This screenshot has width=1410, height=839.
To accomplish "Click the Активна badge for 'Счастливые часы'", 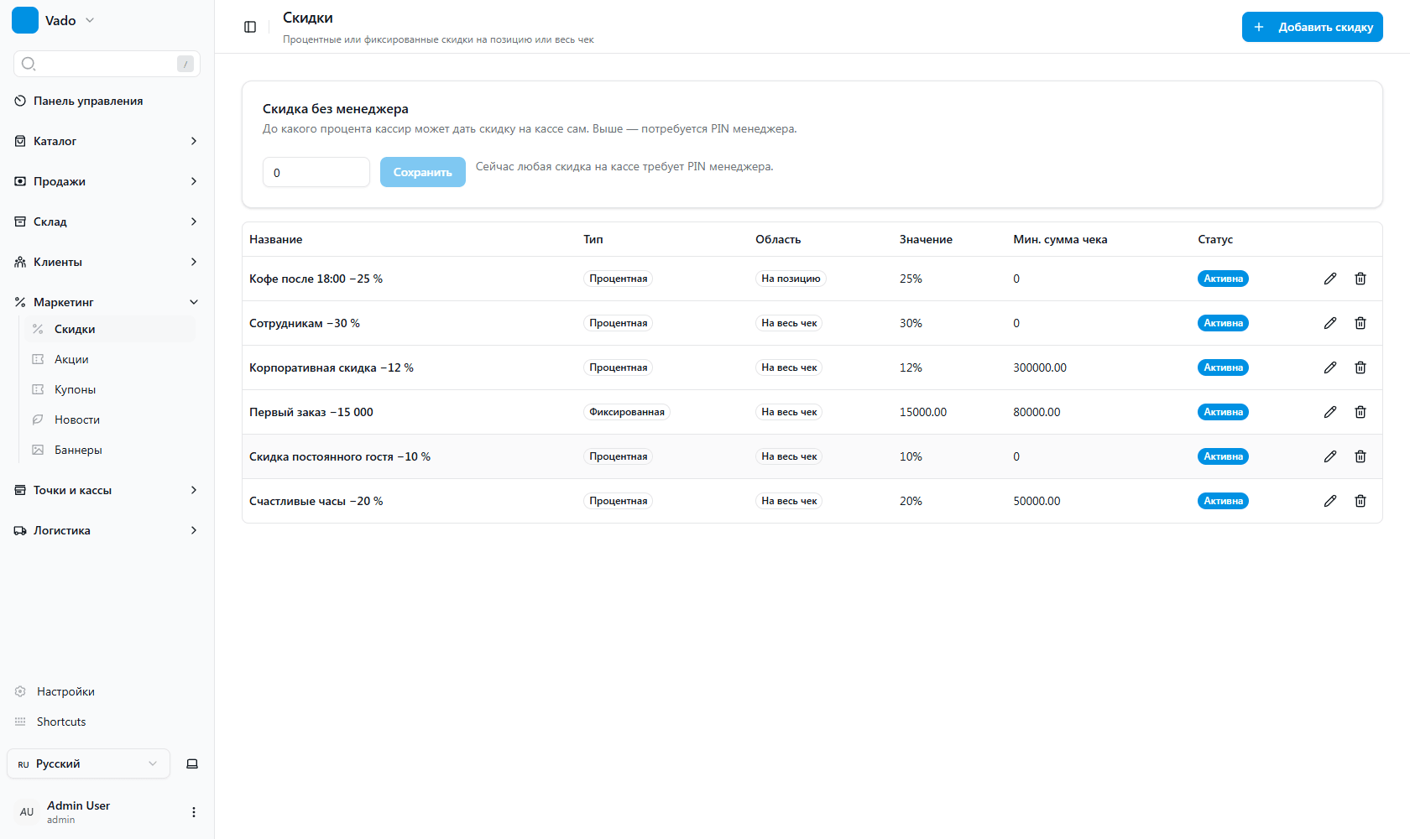I will tap(1223, 501).
